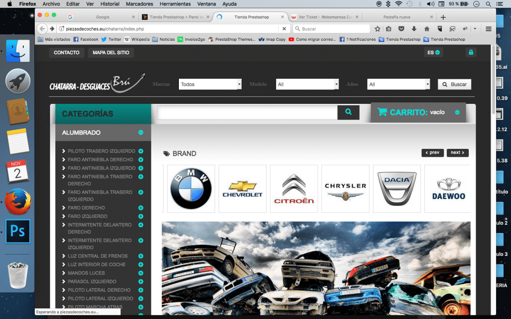The height and width of the screenshot is (319, 511).
Task: Expand MANDOS LUCES plus icon
Action: 141,273
